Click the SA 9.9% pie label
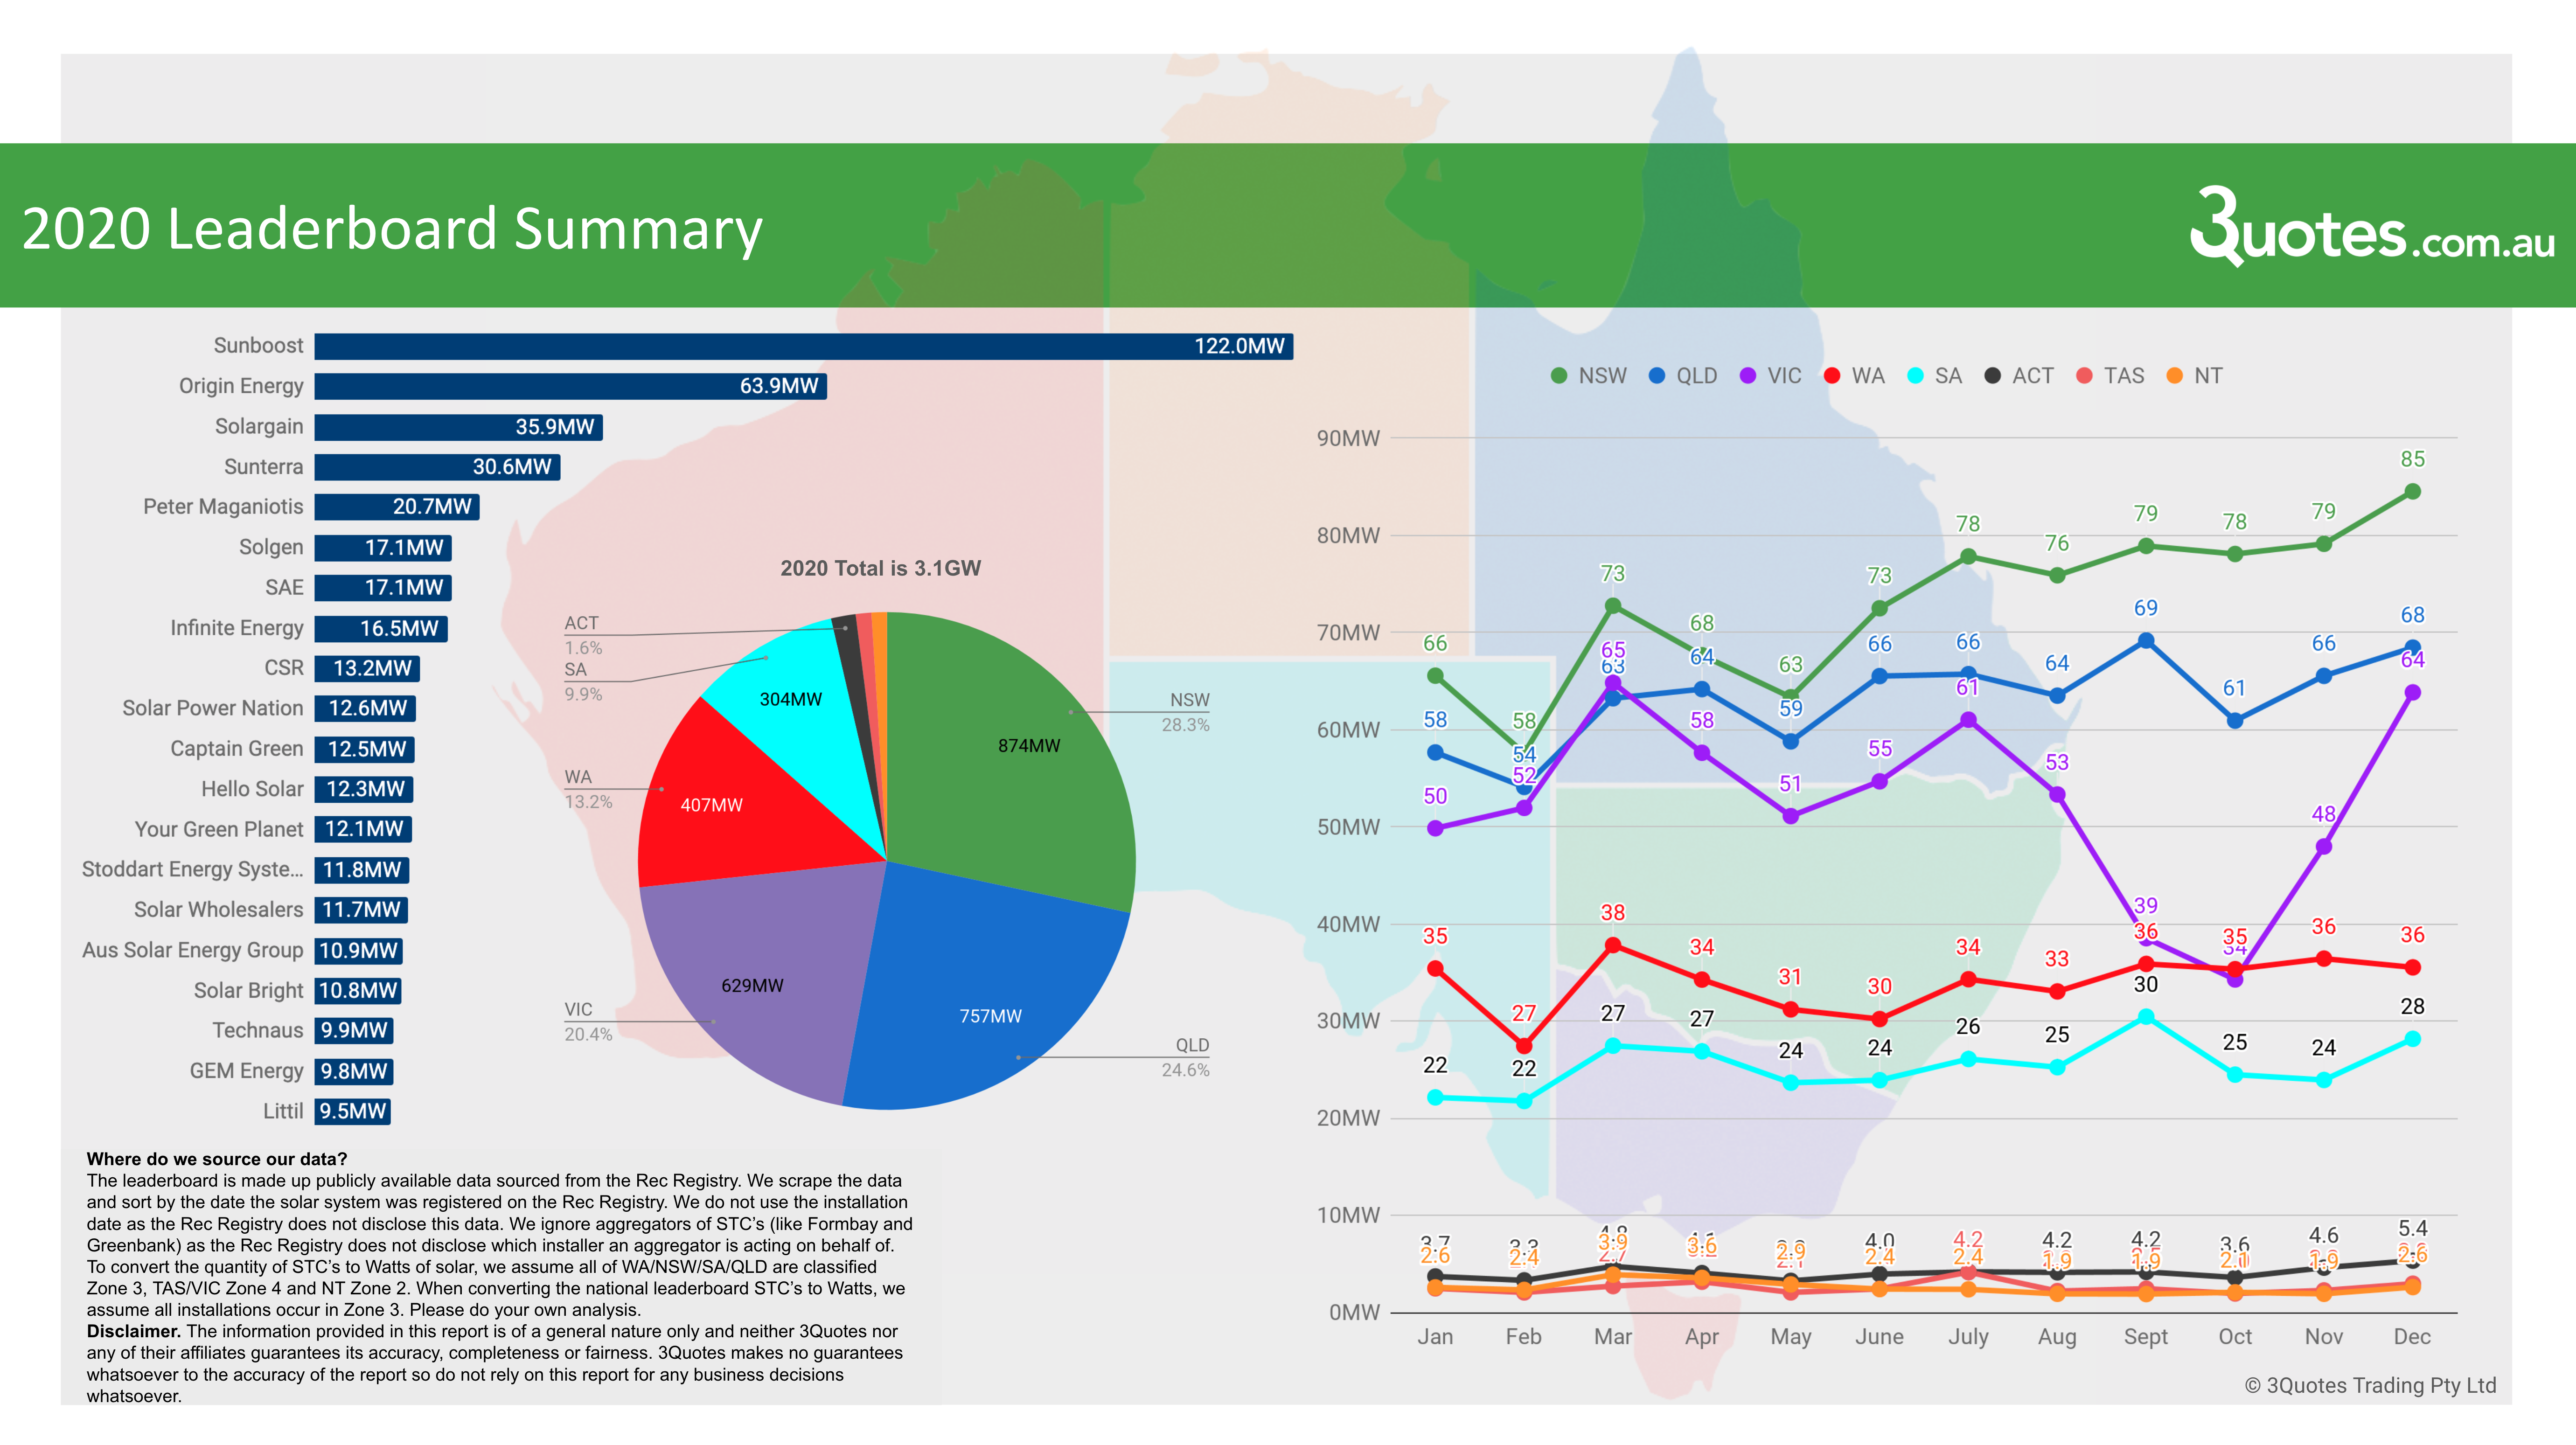This screenshot has width=2576, height=1445. (x=583, y=682)
